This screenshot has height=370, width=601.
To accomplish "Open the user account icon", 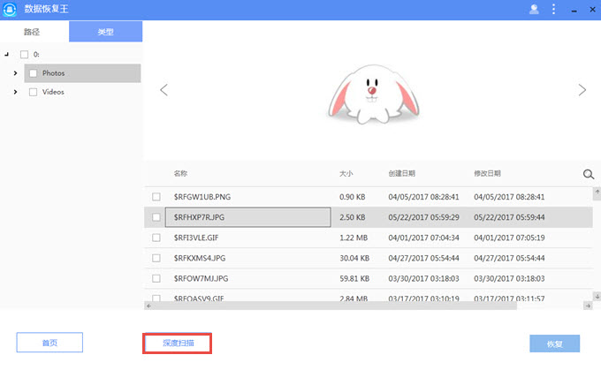I will point(534,10).
